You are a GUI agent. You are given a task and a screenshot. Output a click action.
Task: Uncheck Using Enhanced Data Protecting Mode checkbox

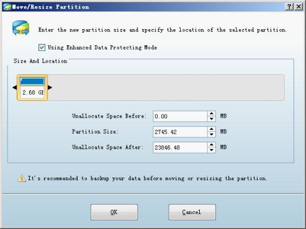pyautogui.click(x=42, y=48)
